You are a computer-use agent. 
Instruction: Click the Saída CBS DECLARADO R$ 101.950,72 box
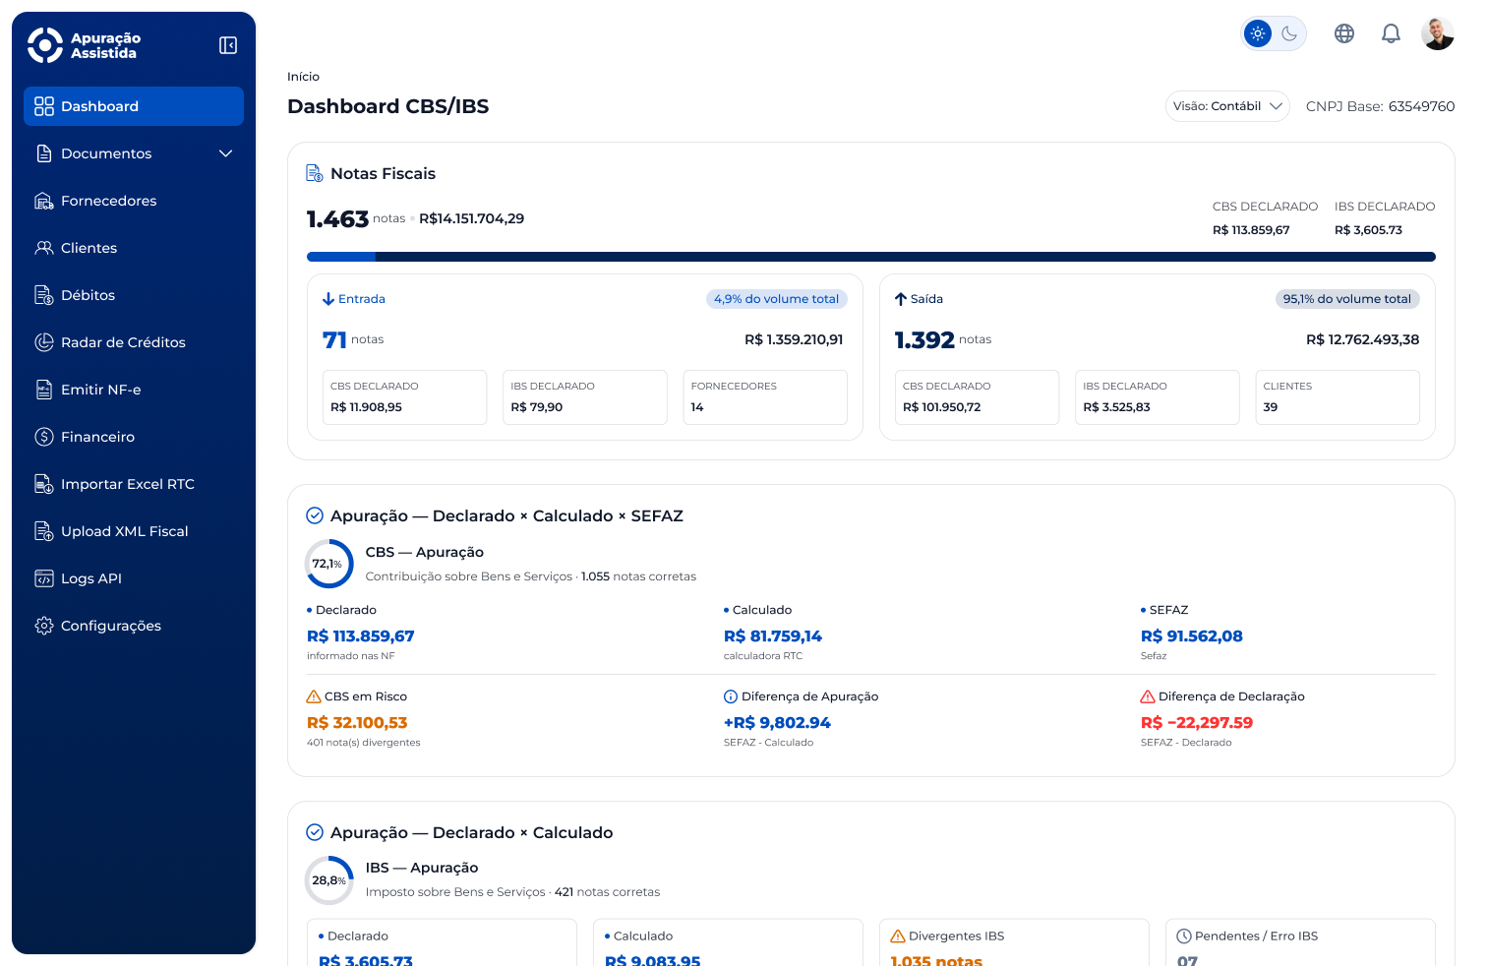977,397
